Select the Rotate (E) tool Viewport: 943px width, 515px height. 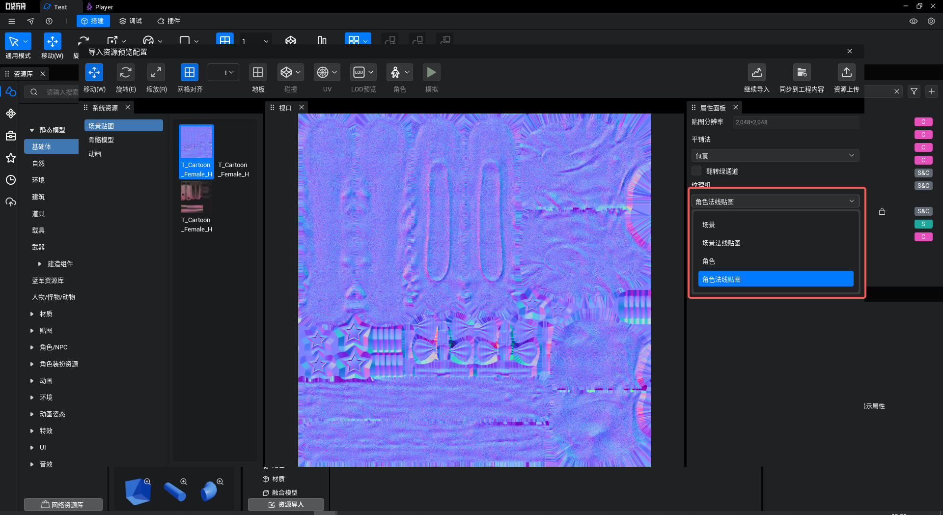pyautogui.click(x=125, y=73)
